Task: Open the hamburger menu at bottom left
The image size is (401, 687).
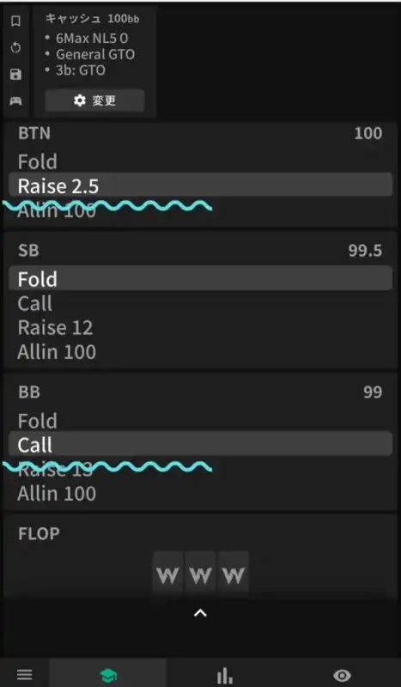Action: [x=25, y=674]
